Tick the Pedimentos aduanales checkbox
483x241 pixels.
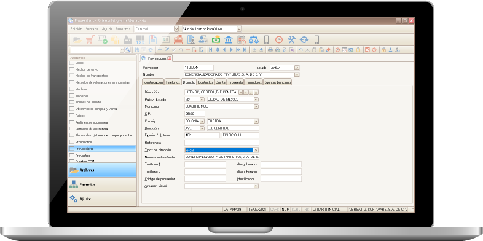click(72, 122)
